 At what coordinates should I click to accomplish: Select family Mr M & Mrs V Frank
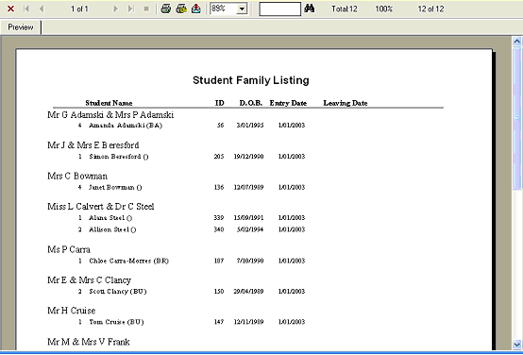tap(89, 342)
